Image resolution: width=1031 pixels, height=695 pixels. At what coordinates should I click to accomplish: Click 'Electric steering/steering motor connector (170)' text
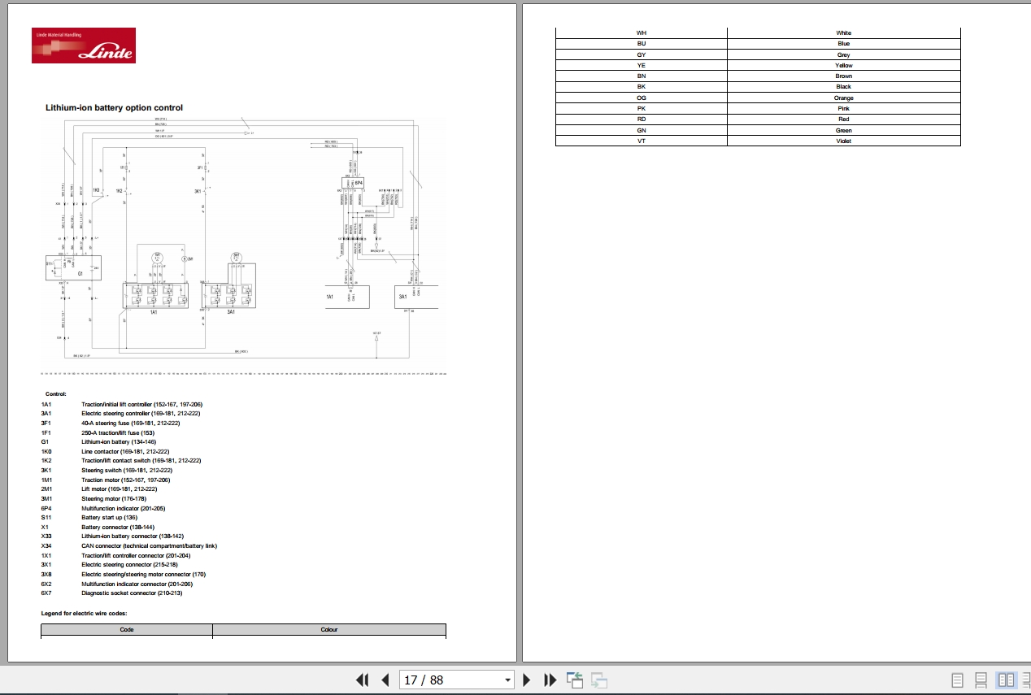pos(143,575)
